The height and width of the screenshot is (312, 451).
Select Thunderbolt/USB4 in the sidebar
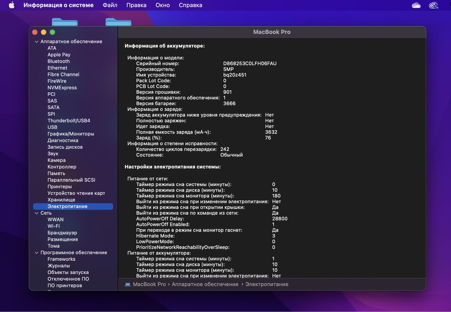click(69, 121)
